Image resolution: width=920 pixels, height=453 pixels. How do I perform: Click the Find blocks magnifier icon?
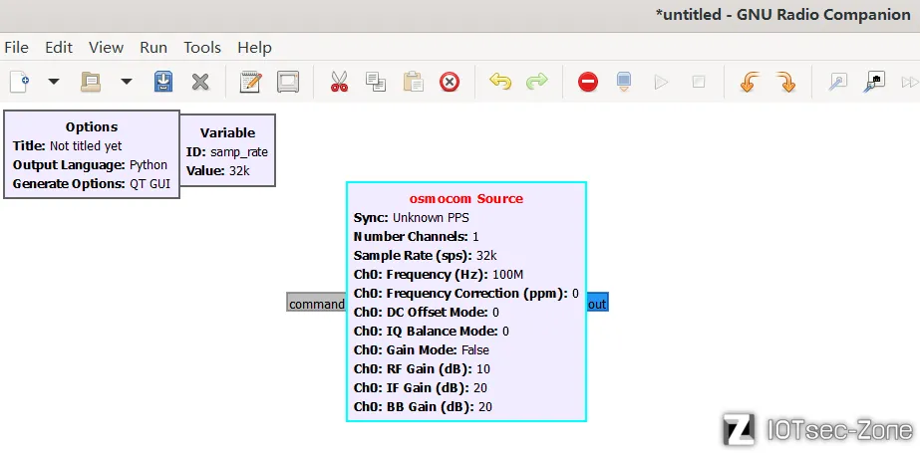[838, 82]
